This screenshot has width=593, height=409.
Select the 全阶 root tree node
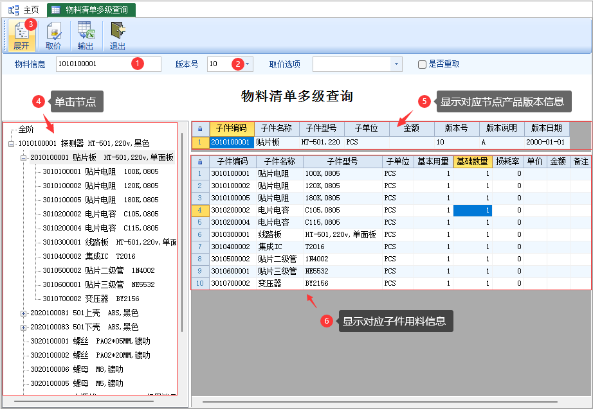[x=26, y=130]
